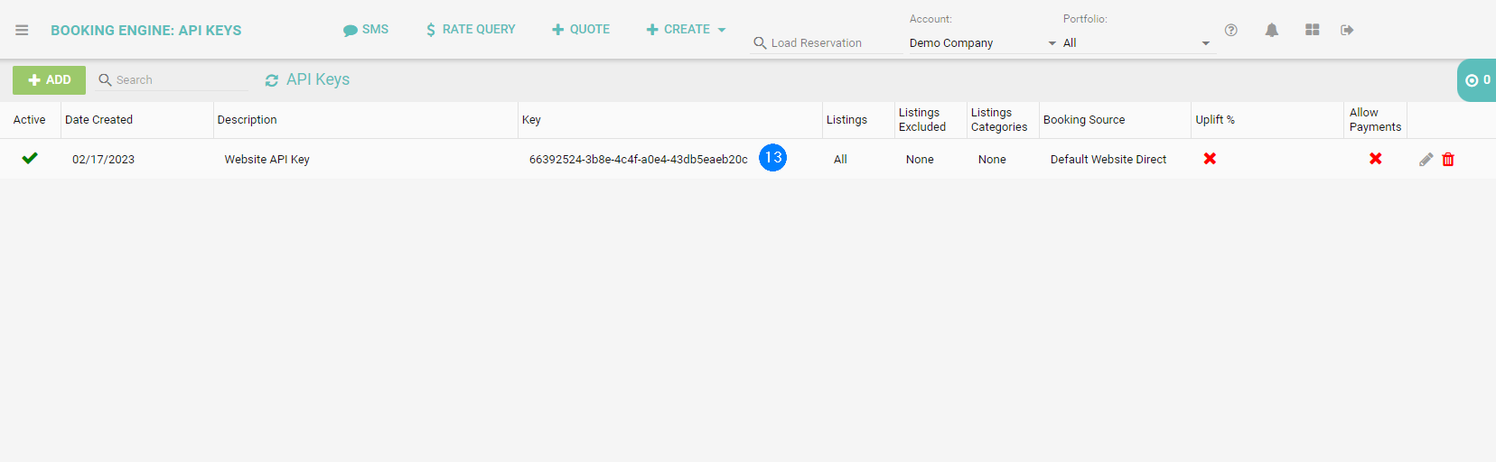Toggle the Allow Payments red X
Screen dimensions: 1496x462
click(1375, 159)
